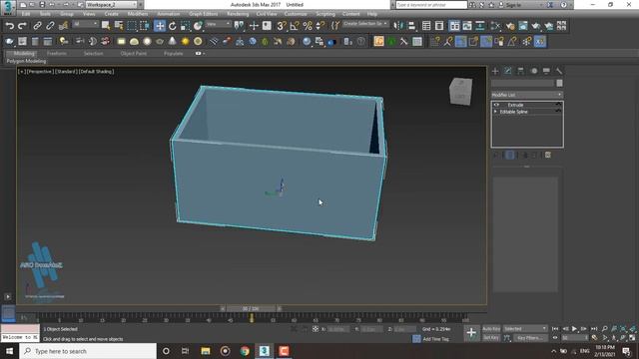Show hidden system tray icons
This screenshot has width=639, height=359.
(x=553, y=351)
